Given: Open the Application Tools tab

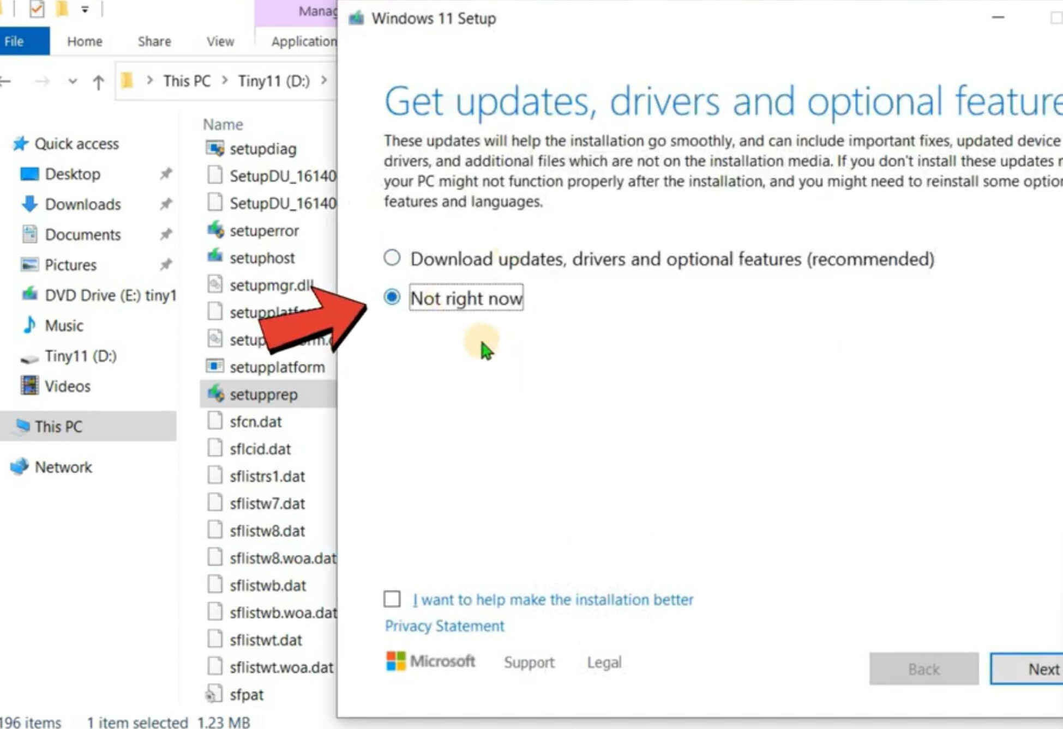Looking at the screenshot, I should point(303,41).
